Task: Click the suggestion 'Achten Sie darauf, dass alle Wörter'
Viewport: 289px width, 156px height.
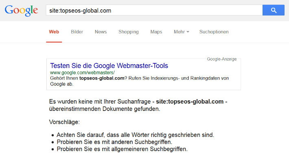Action: tap(135, 135)
